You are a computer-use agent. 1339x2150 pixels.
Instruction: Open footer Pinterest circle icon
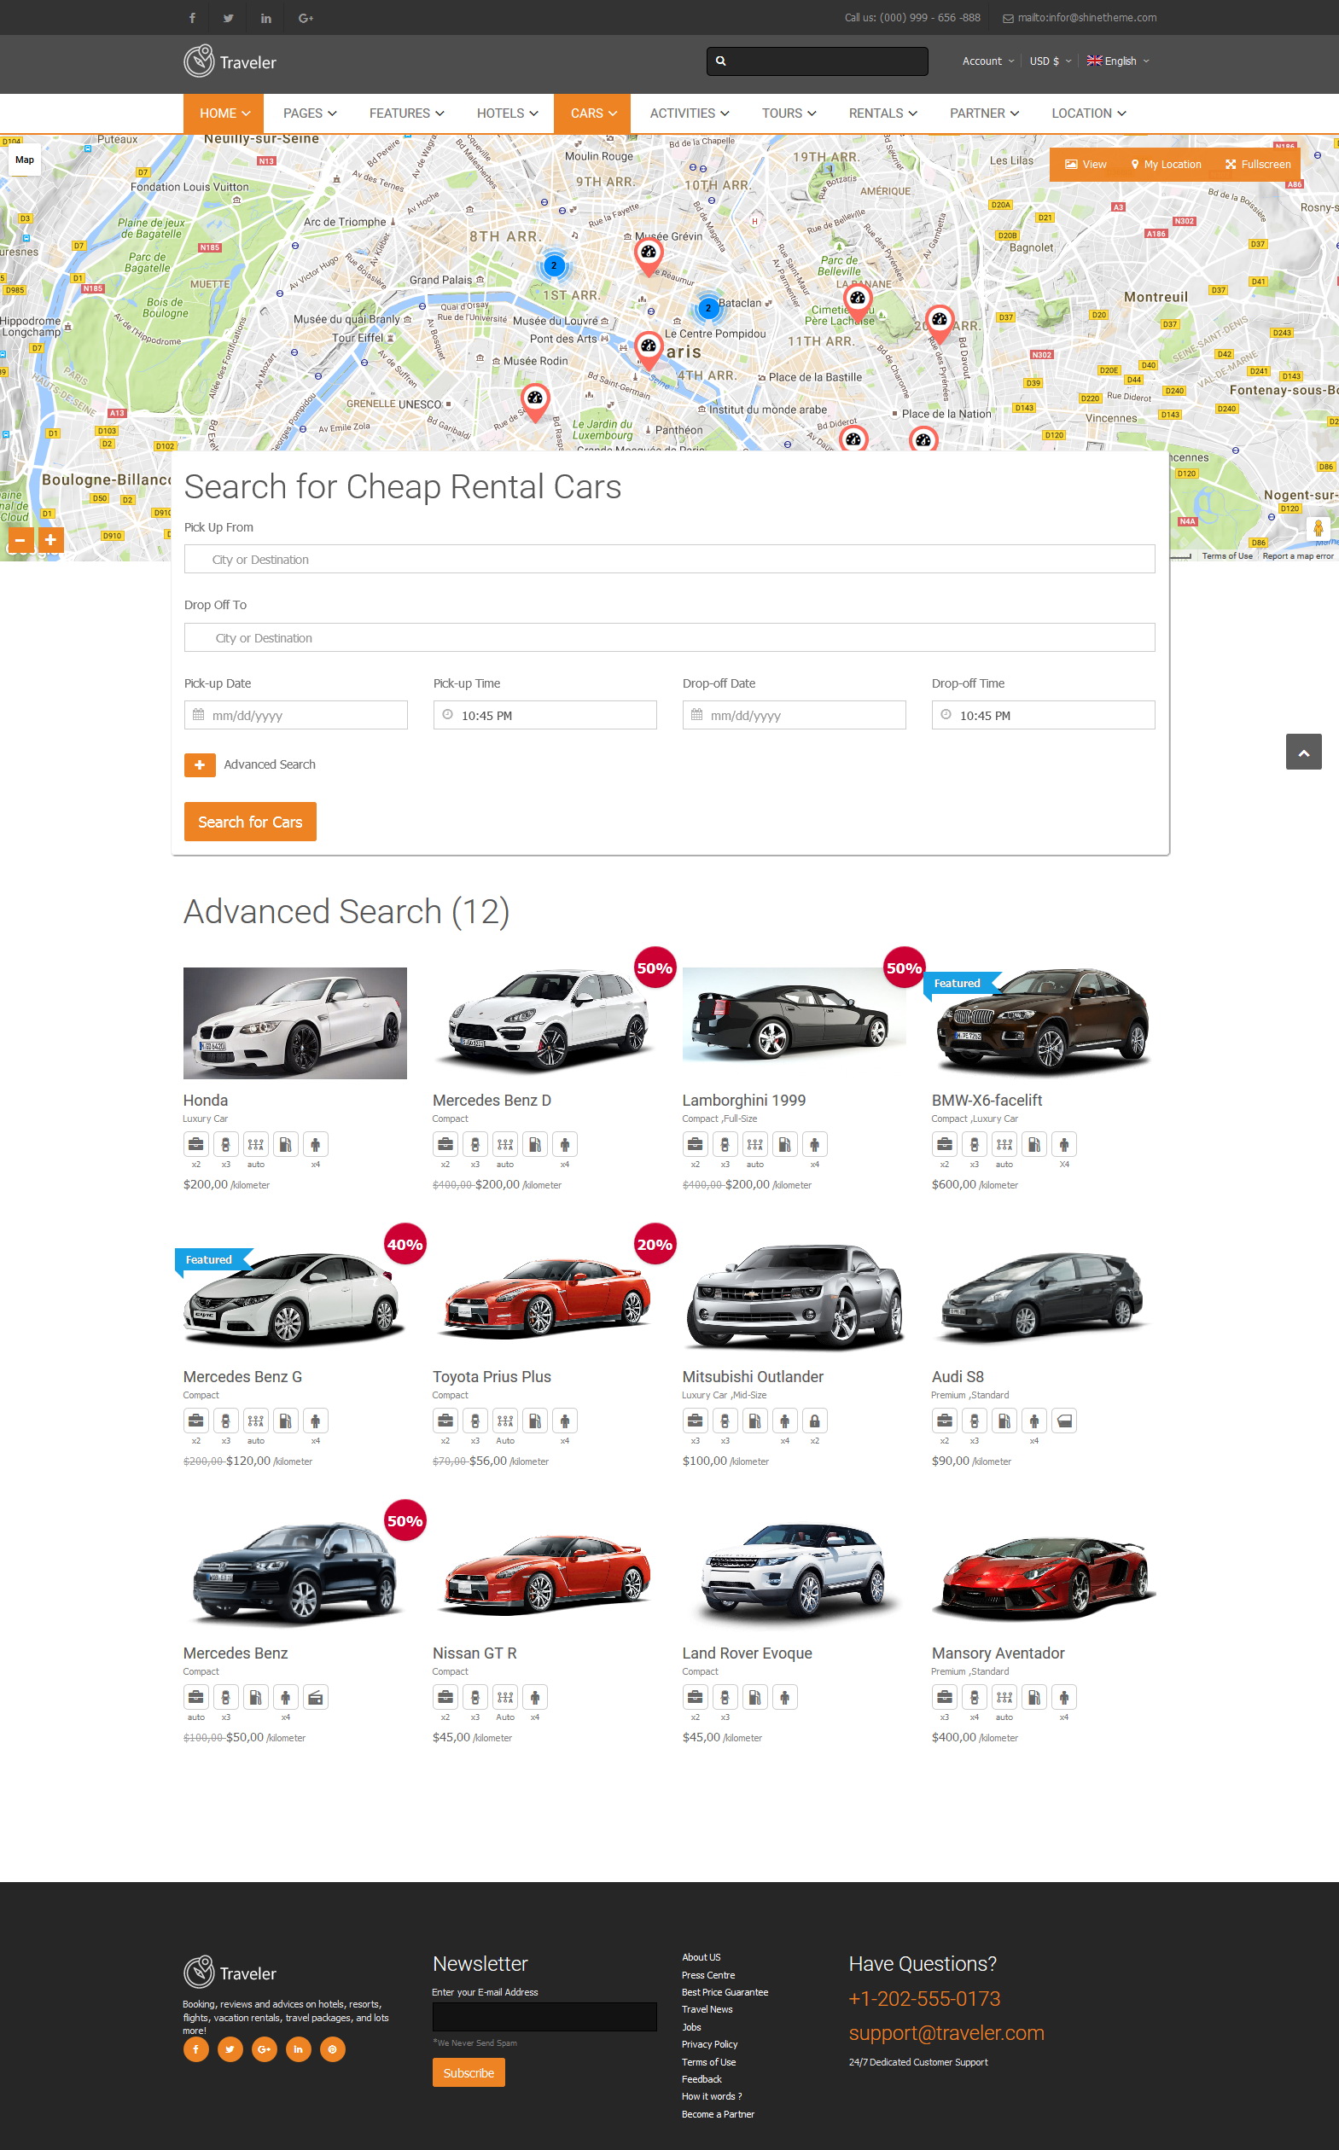(333, 2049)
